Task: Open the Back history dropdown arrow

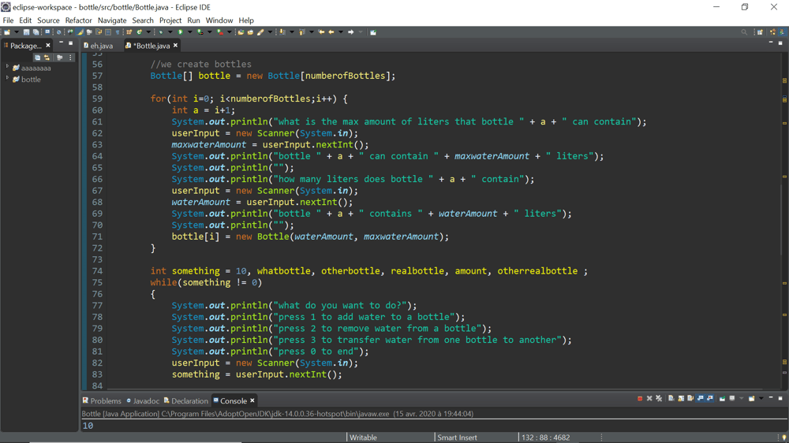Action: tap(341, 32)
